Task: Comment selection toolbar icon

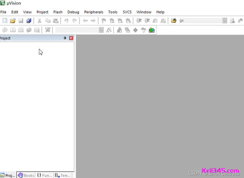Action: (x=155, y=21)
